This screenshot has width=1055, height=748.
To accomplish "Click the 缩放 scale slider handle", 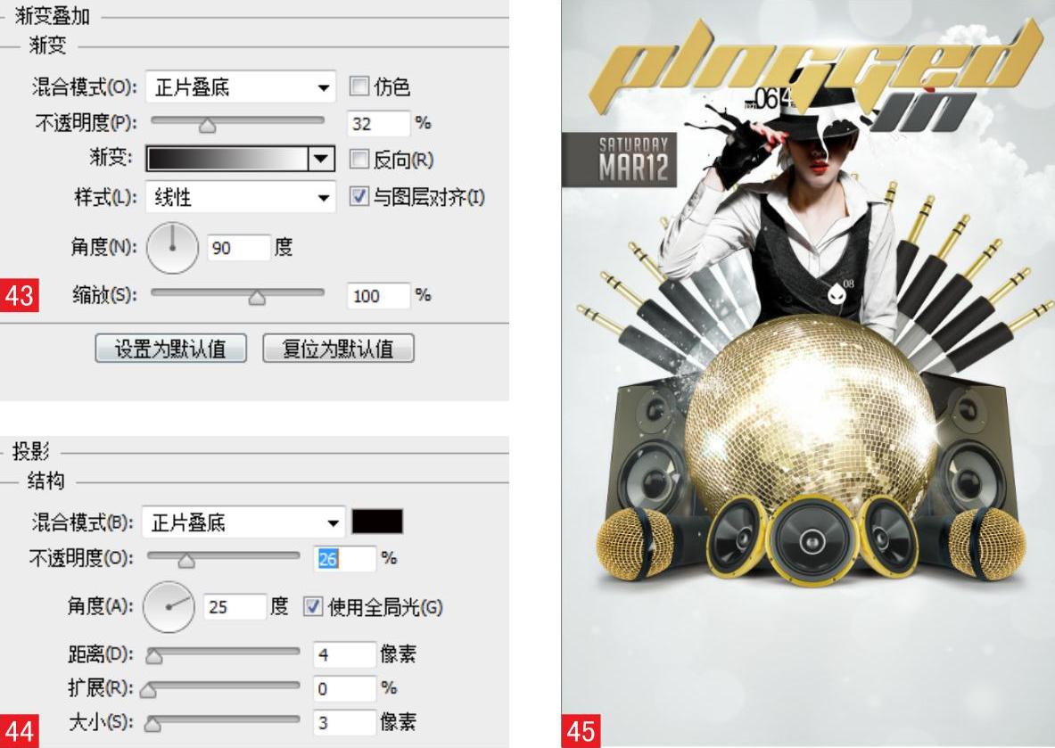I will click(256, 297).
